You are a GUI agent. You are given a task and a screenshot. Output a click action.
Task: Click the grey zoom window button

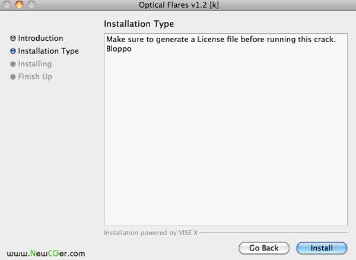point(31,4)
